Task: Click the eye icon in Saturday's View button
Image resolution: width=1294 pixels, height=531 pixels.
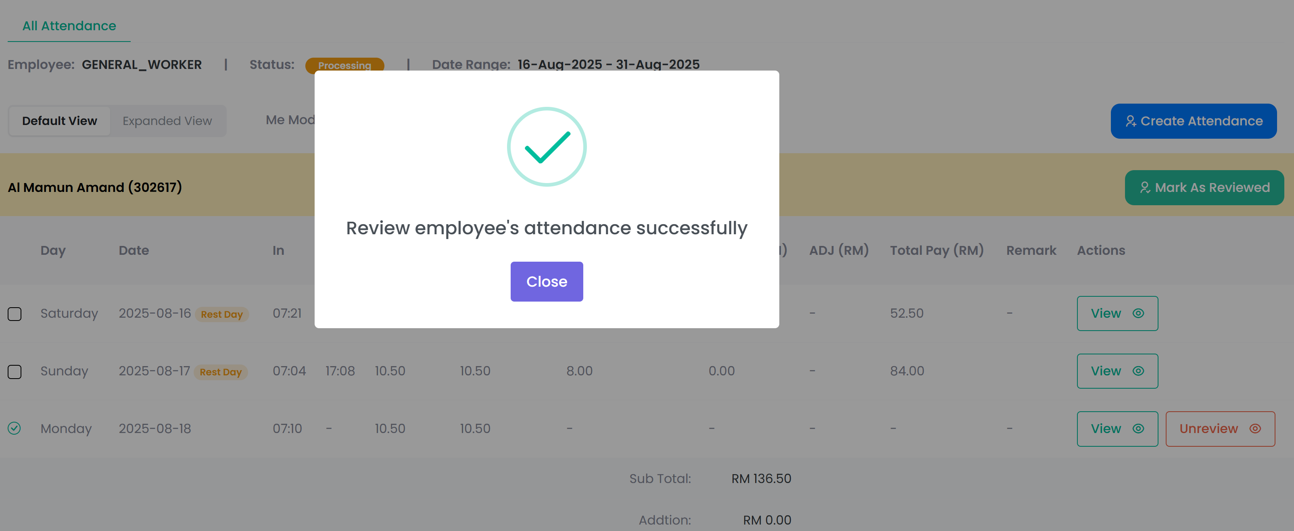Action: click(1138, 313)
